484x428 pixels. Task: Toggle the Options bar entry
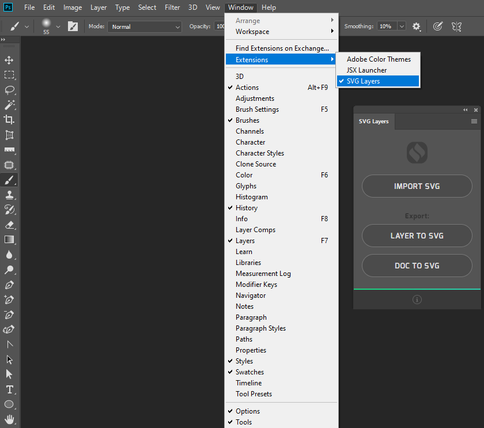coord(282,411)
